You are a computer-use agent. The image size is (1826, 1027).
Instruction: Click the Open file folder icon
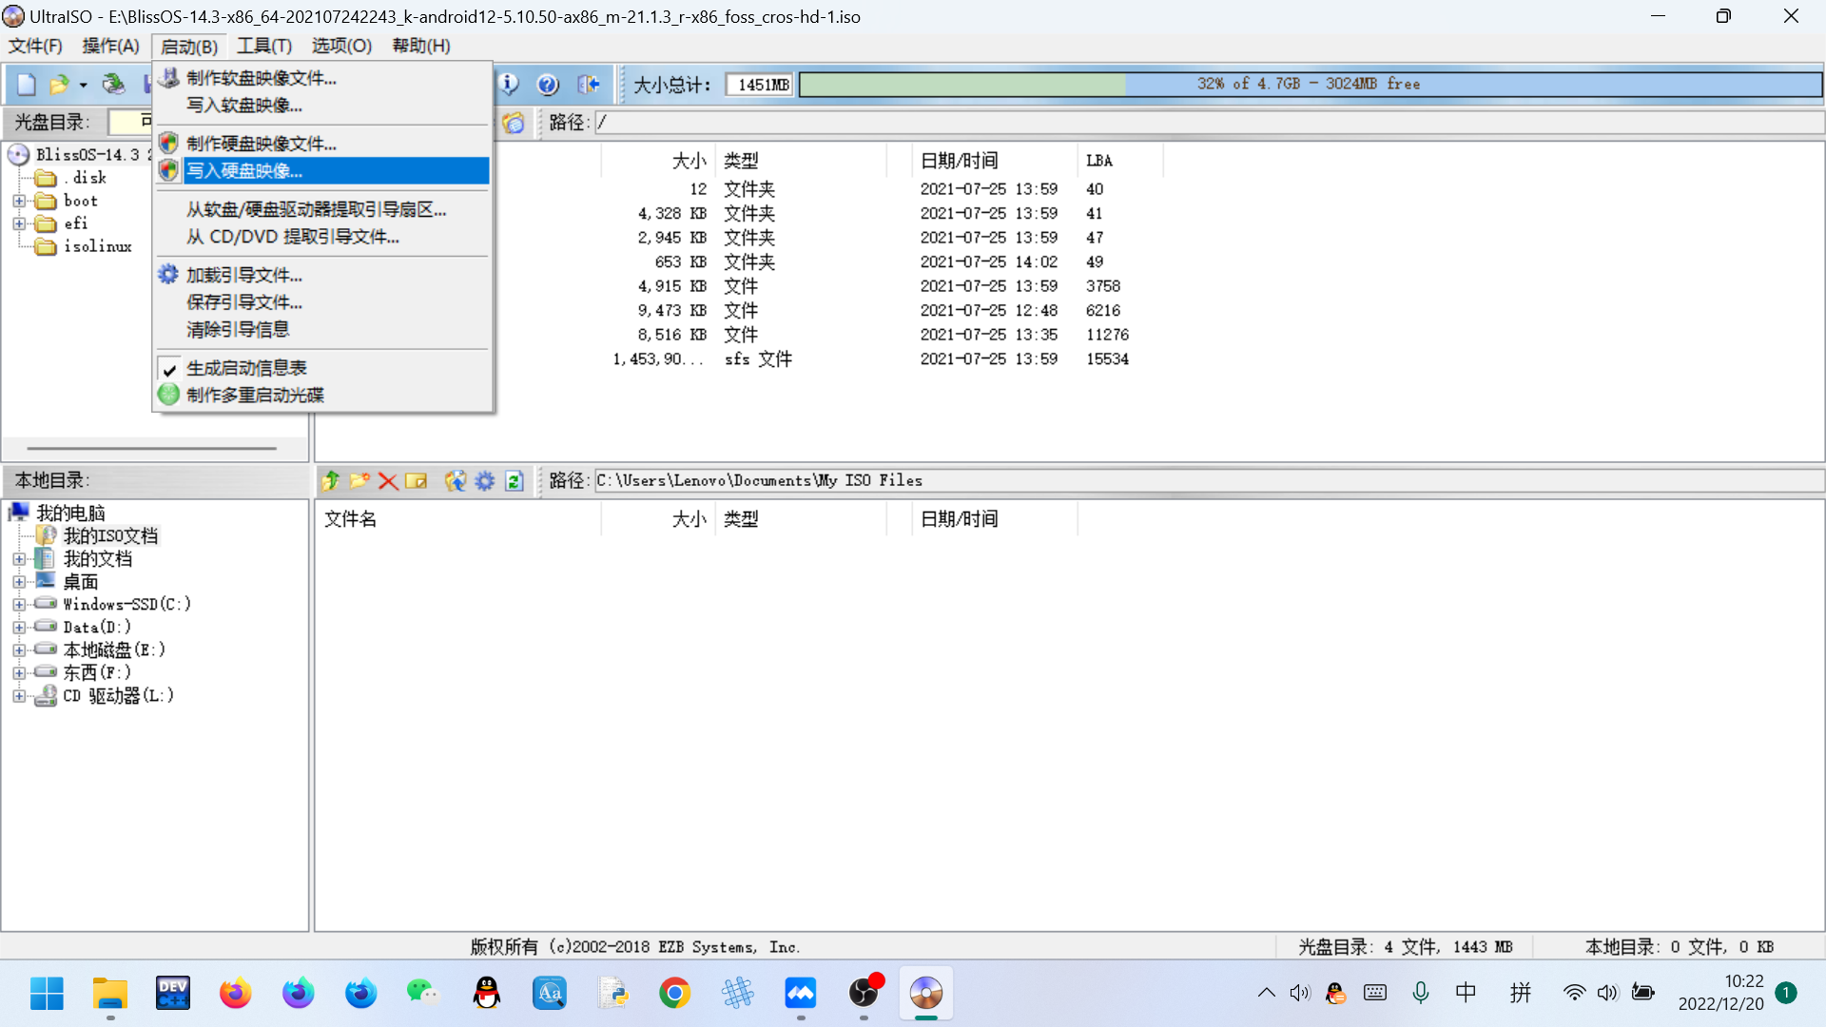click(x=59, y=85)
